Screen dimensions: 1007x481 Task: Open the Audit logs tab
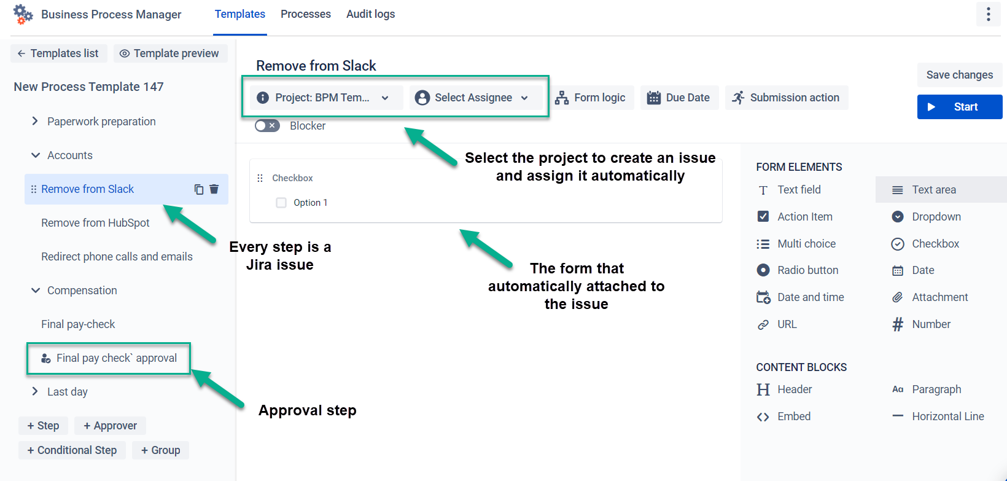(371, 14)
